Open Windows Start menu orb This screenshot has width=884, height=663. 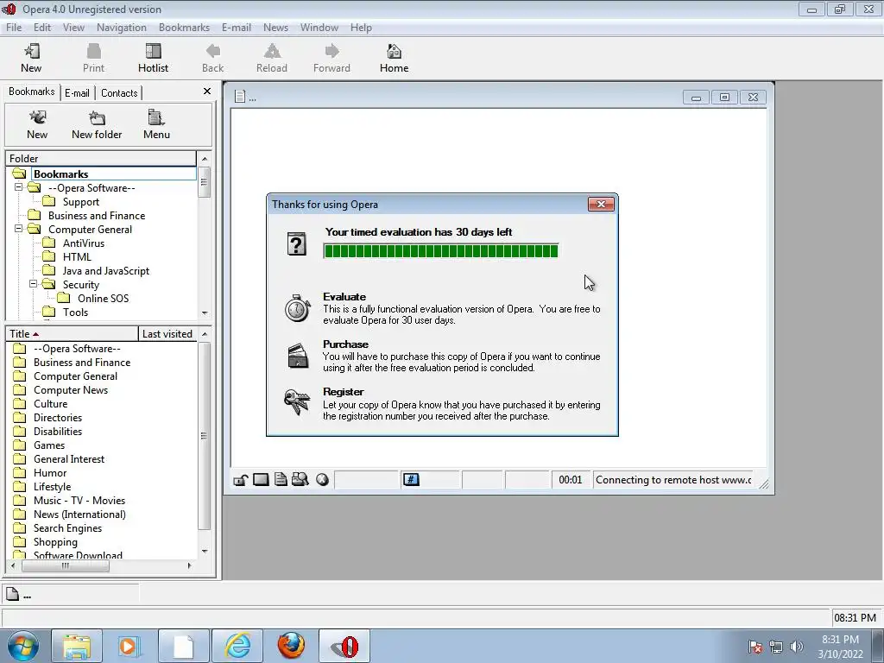(23, 646)
